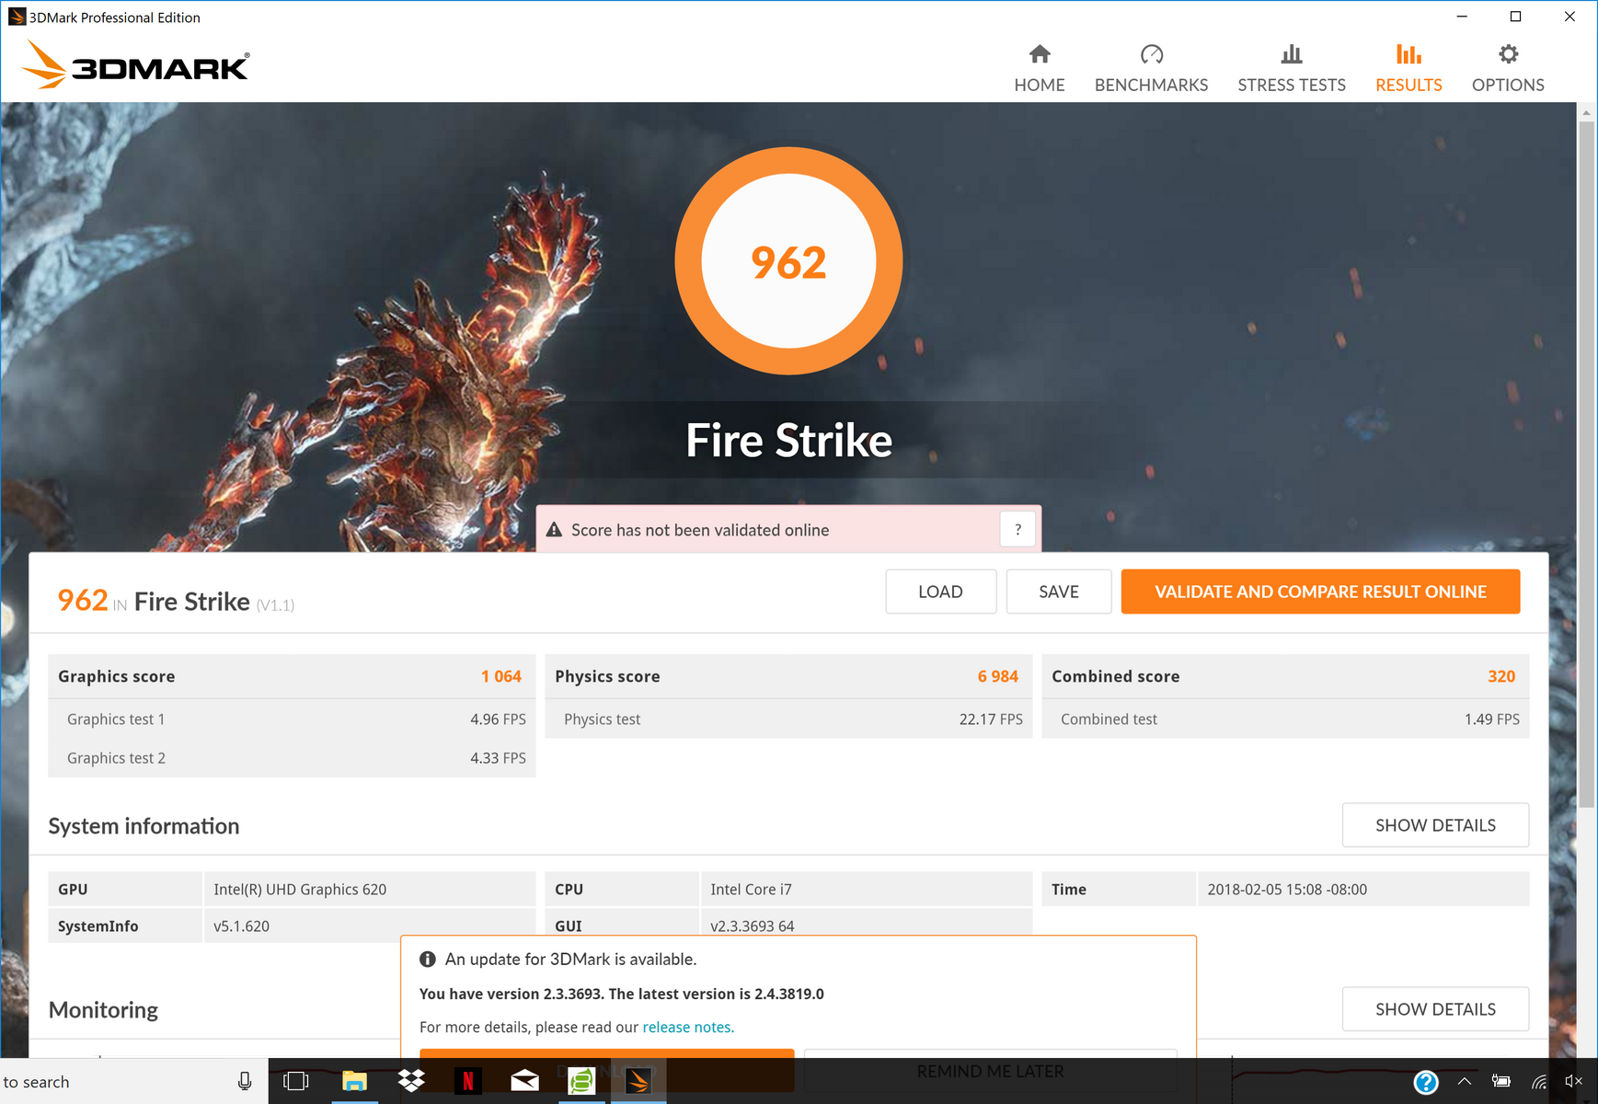Click the System information heading
Image resolution: width=1598 pixels, height=1104 pixels.
point(144,826)
